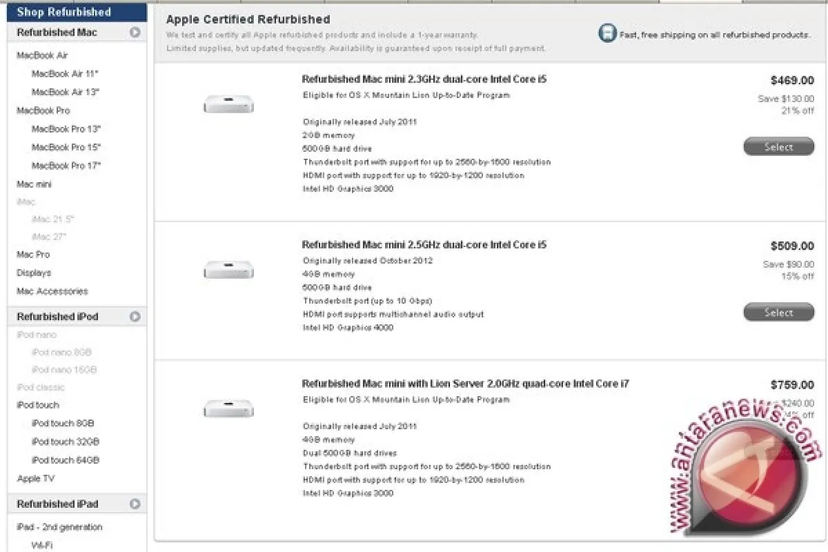Viewport: 828px width, 552px height.
Task: Choose iPod touch 32GB
Action: point(66,442)
